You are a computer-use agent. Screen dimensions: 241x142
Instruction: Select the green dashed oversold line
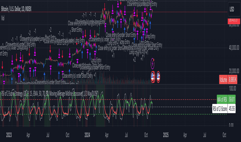(114, 114)
